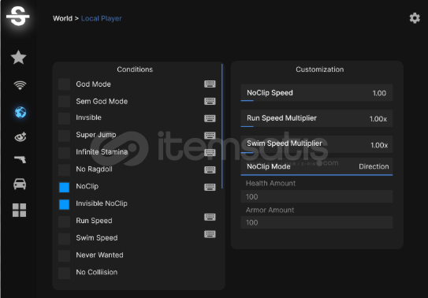Click the Armor Amount input field

point(317,222)
